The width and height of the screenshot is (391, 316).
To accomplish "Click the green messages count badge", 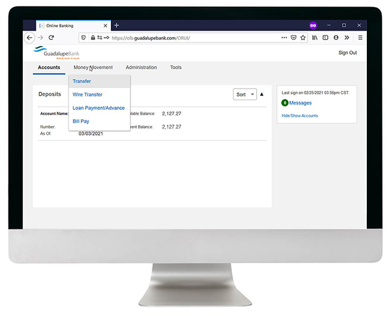I will (x=285, y=103).
